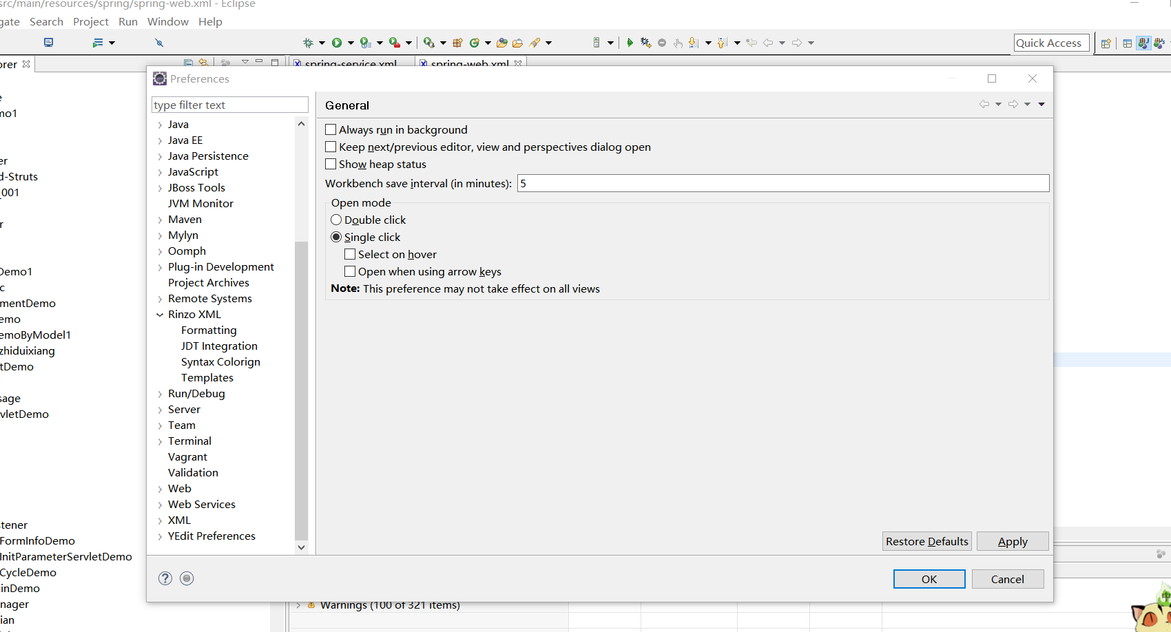Click the Run Last Tool coverage icon
Image resolution: width=1171 pixels, height=632 pixels.
point(365,43)
